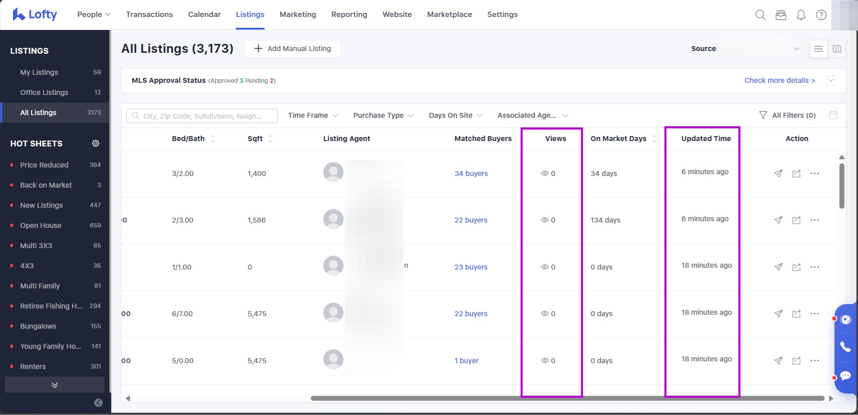The image size is (858, 415).
Task: Expand more hot sheets with double chevron
Action: [x=55, y=385]
